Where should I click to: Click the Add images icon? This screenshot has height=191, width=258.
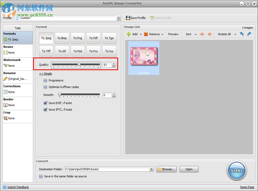pos(129,34)
